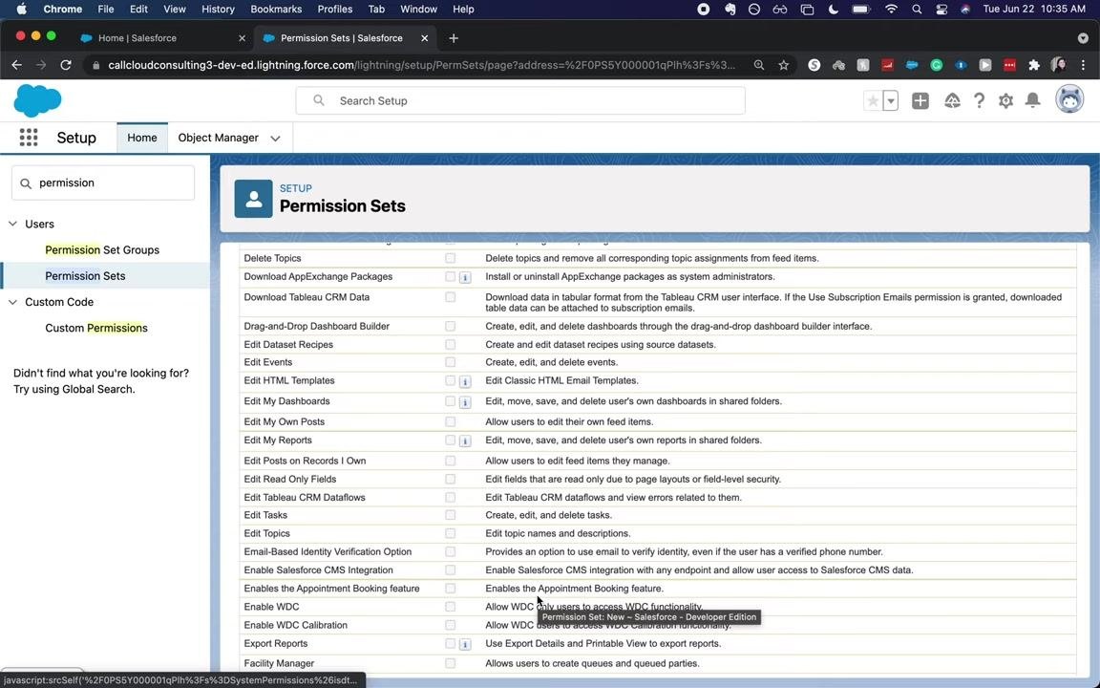Open the Favorites list dropdown arrow
Screen dimensions: 1100x688
[x=890, y=101]
